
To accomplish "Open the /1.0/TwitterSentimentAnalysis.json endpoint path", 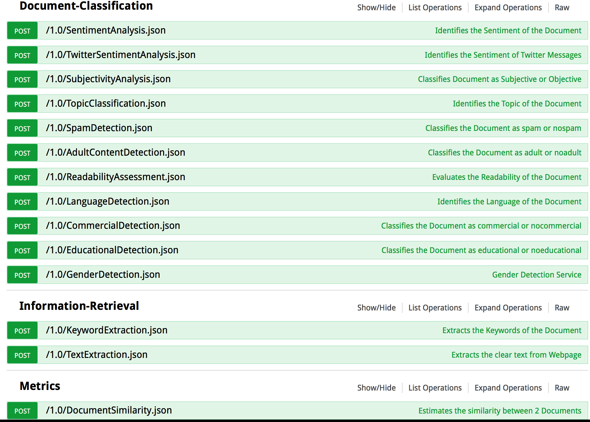I will 121,55.
